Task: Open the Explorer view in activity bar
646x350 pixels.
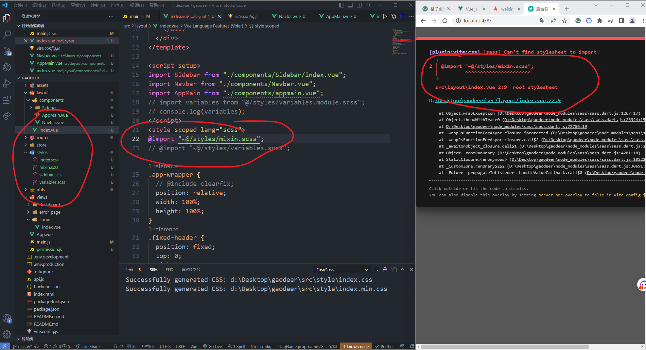Action: [7, 18]
